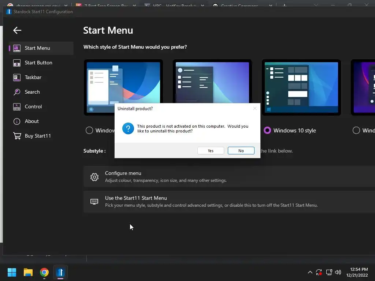Click the 'Start Menu' page heading
Image resolution: width=375 pixels, height=281 pixels.
coord(108,30)
